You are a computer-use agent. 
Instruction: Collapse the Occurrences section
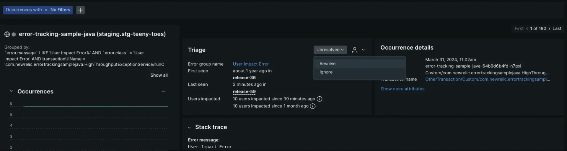11,91
